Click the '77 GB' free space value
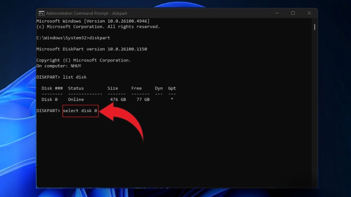This screenshot has height=197, width=351. pyautogui.click(x=142, y=100)
